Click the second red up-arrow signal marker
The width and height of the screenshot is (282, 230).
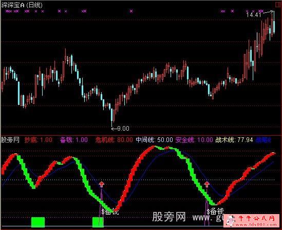coord(207,184)
